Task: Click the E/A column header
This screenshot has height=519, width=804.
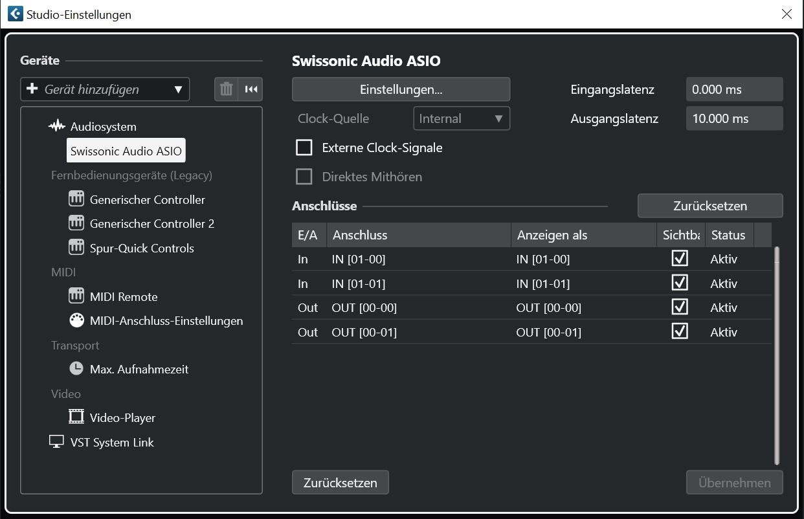Action: coord(309,235)
